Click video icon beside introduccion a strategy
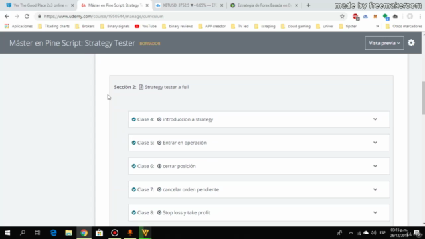The image size is (425, 239). (159, 119)
